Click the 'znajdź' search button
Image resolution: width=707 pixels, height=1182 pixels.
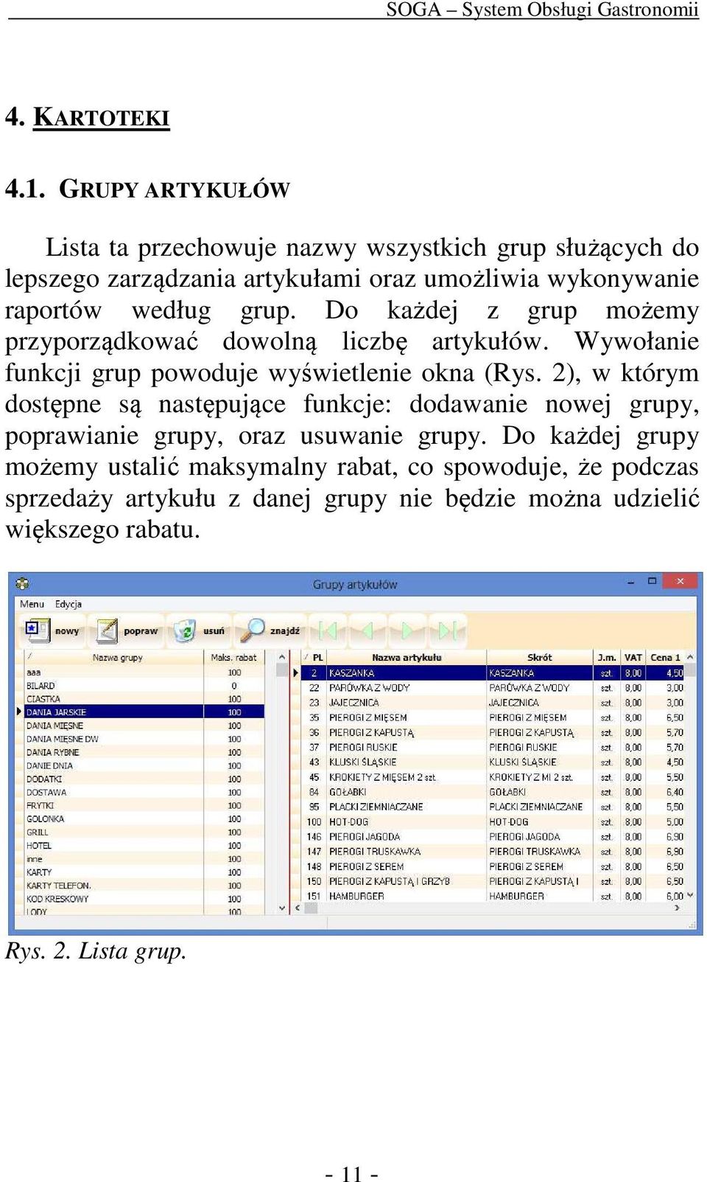[272, 631]
